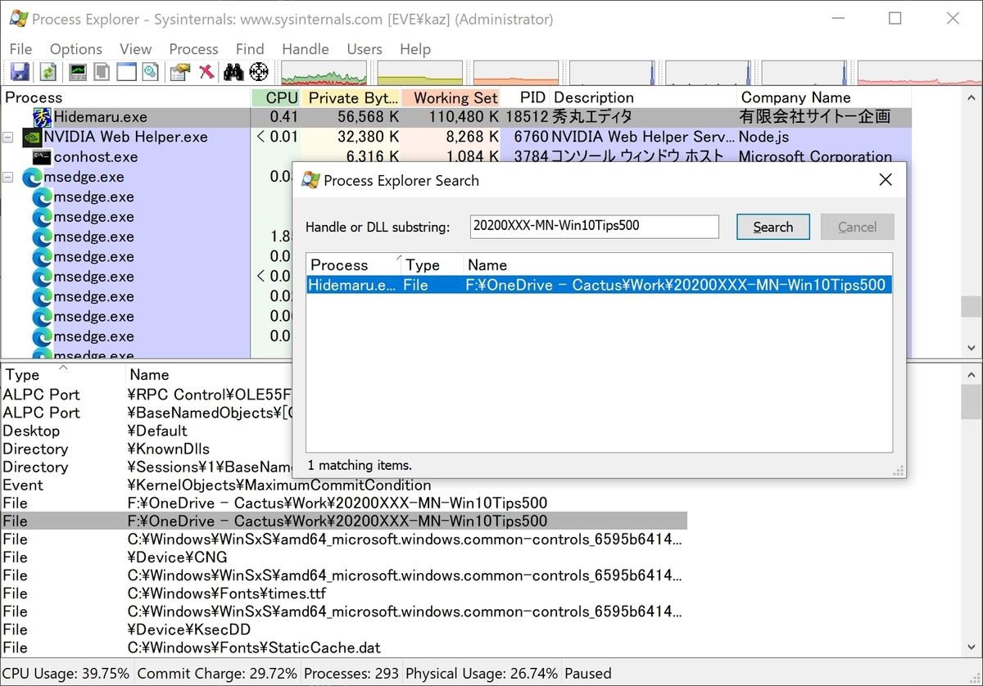Select the "¥KernelObjects¥MaximumCommitCondition" event row
This screenshot has height=686, width=983.
pos(343,485)
